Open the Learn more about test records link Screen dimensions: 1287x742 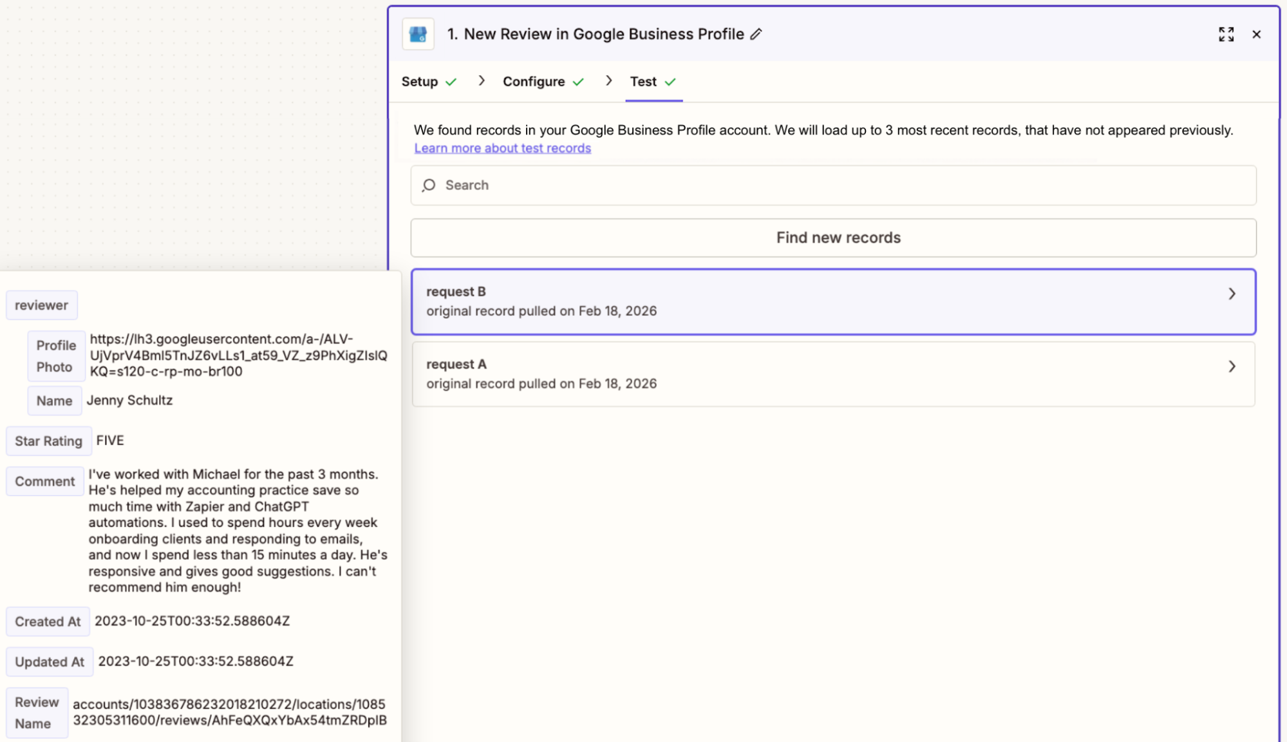[x=502, y=147]
